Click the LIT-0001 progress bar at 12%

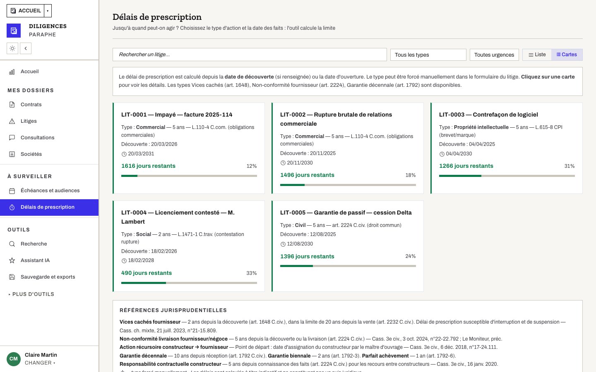coord(189,176)
